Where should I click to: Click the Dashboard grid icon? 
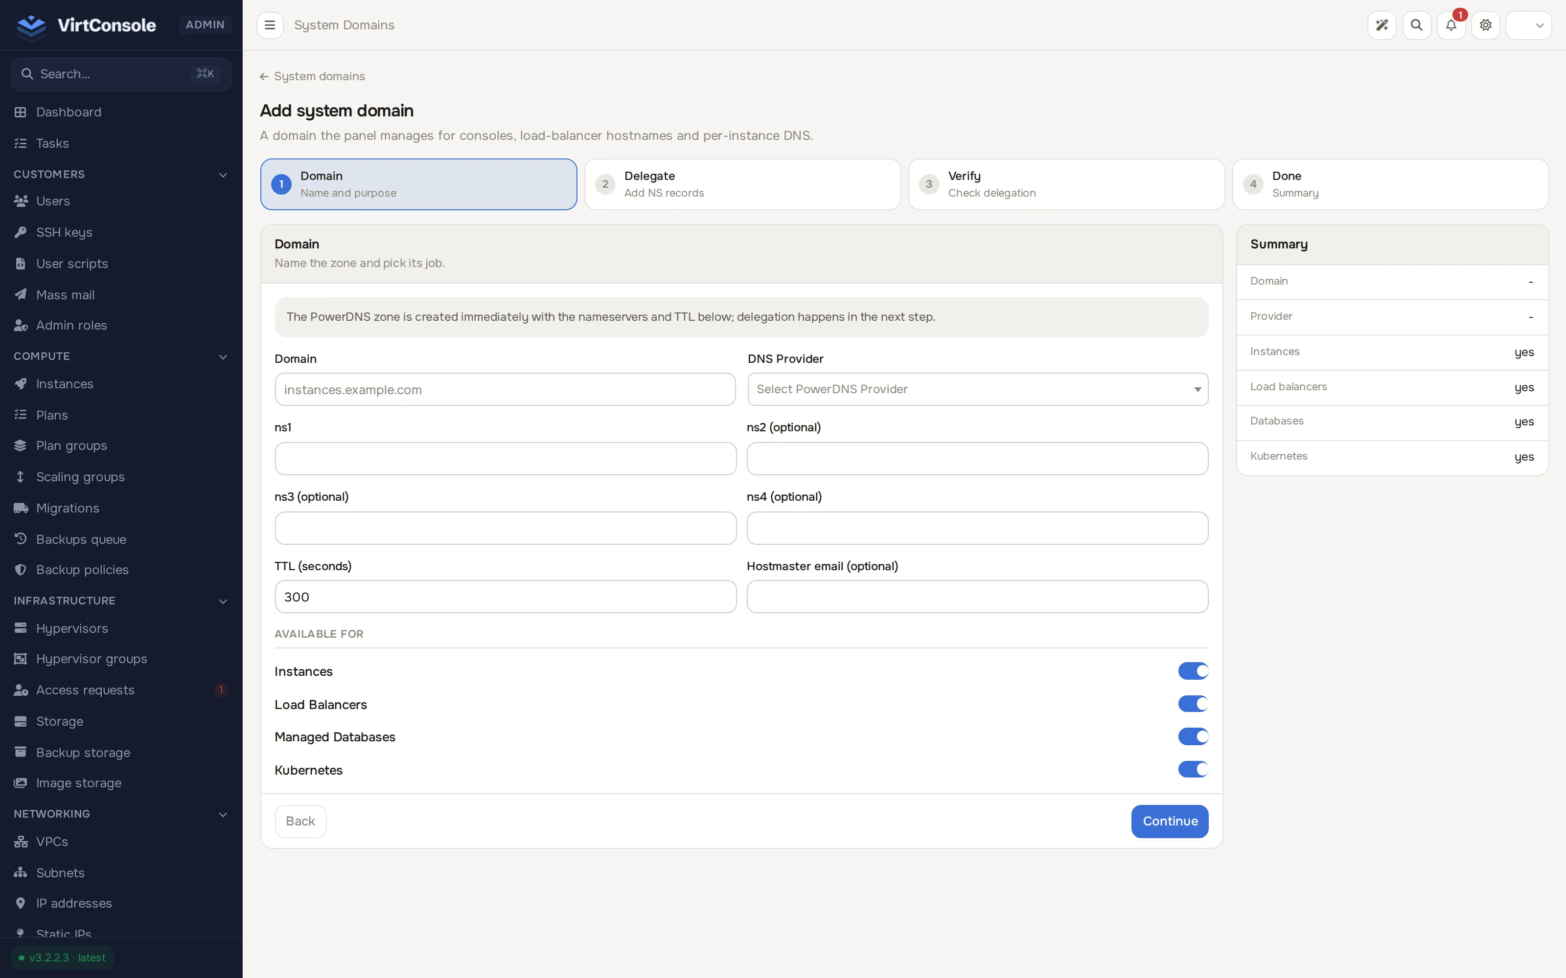[x=21, y=112]
